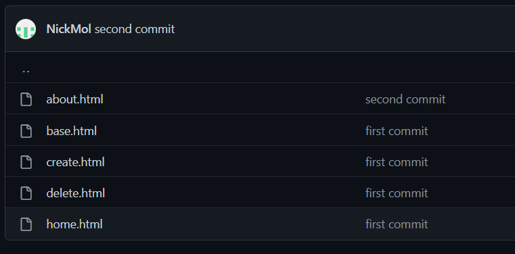The width and height of the screenshot is (515, 254).
Task: Open the create.html file
Action: point(75,162)
